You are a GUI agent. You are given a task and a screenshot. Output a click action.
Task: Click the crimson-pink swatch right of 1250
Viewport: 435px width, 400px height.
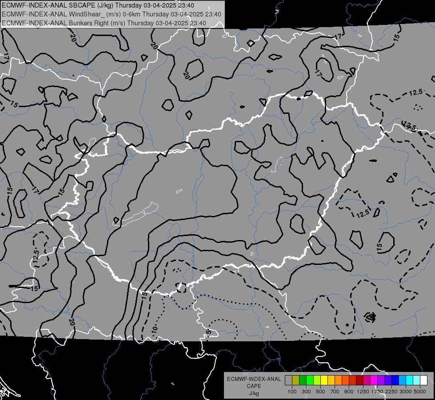(367, 380)
